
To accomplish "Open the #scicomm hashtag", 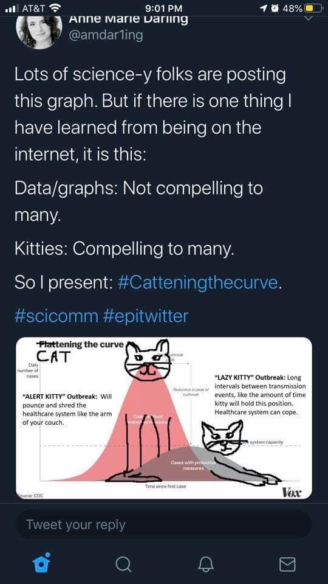I will (56, 316).
